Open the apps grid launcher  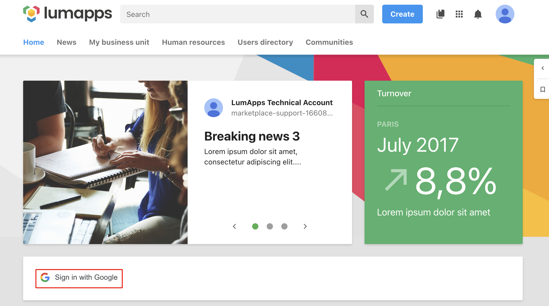coord(459,14)
